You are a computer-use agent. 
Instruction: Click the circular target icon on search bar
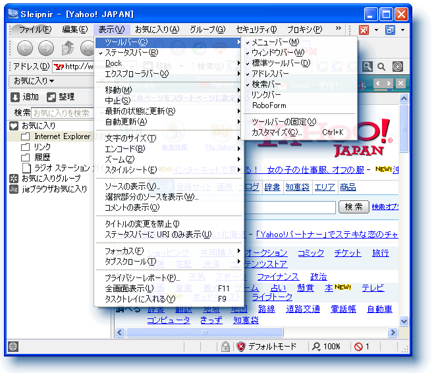coord(397,67)
